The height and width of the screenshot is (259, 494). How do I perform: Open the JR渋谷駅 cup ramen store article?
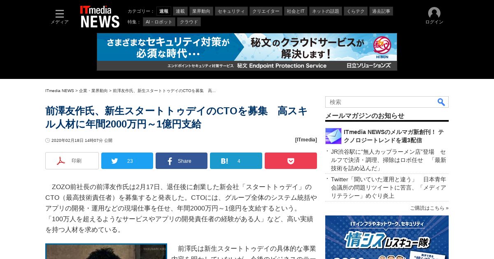point(388,160)
